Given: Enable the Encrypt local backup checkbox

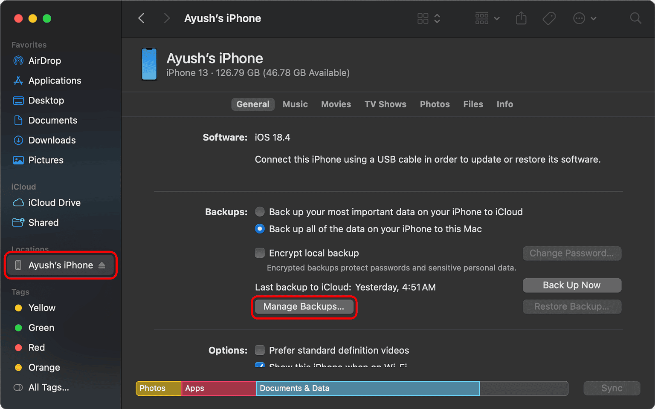Looking at the screenshot, I should coord(260,253).
